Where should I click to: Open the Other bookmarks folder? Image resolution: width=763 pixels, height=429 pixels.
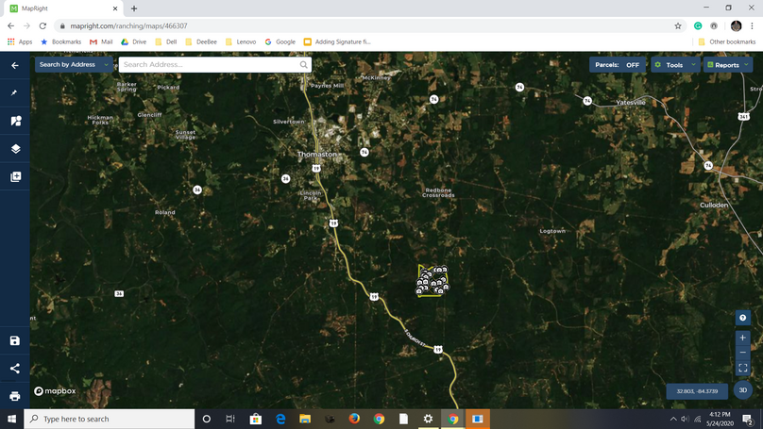[727, 41]
